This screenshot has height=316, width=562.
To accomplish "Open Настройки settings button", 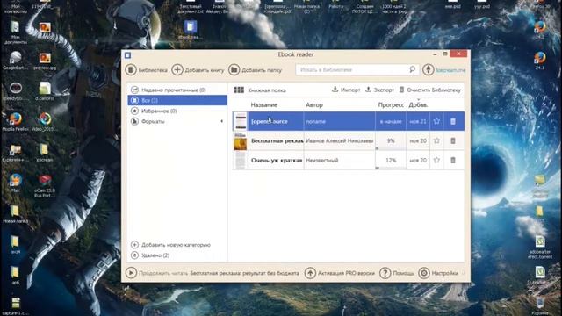I will [439, 273].
